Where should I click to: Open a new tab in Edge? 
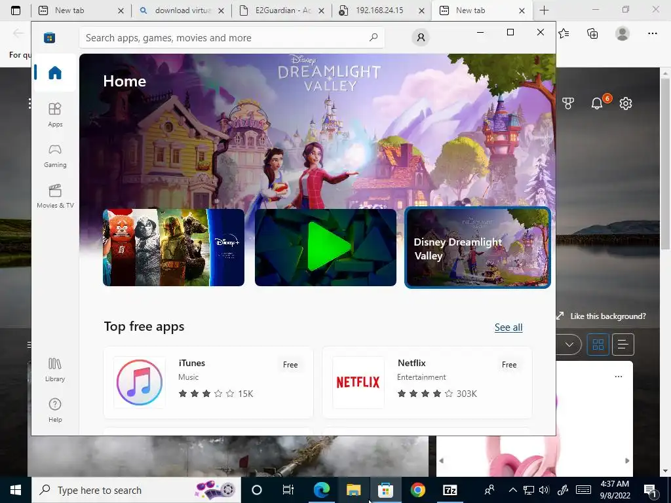[544, 10]
